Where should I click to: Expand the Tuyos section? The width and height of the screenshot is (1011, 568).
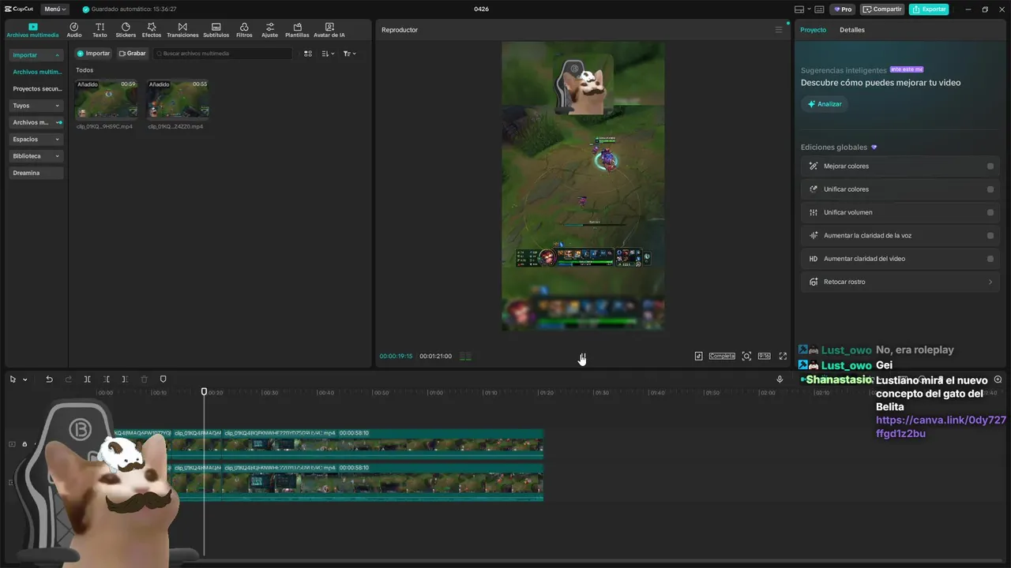point(36,106)
